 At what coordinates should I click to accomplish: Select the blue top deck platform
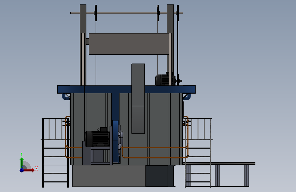tap(126, 89)
